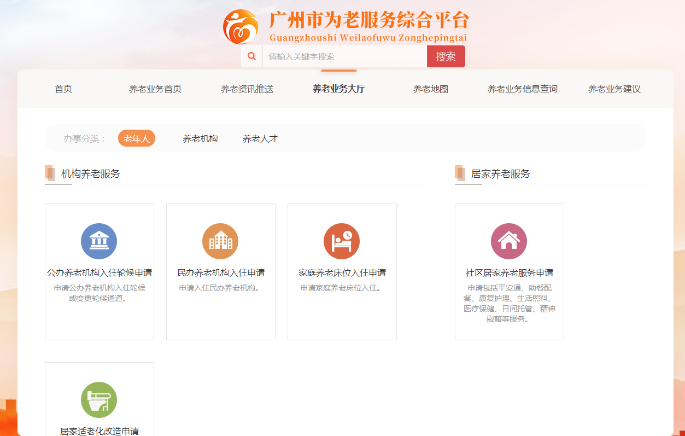Select the 养老机构 category filter
Image resolution: width=685 pixels, height=436 pixels.
tap(200, 139)
